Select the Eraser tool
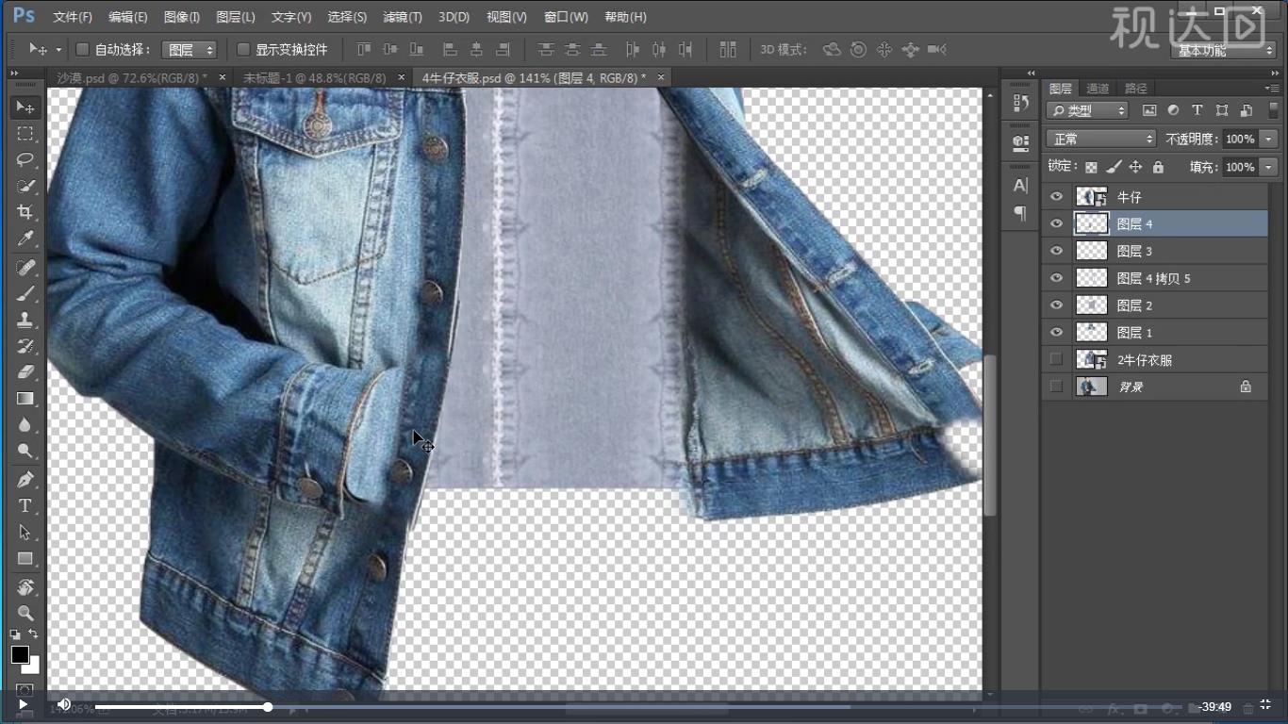1288x724 pixels. pyautogui.click(x=25, y=371)
